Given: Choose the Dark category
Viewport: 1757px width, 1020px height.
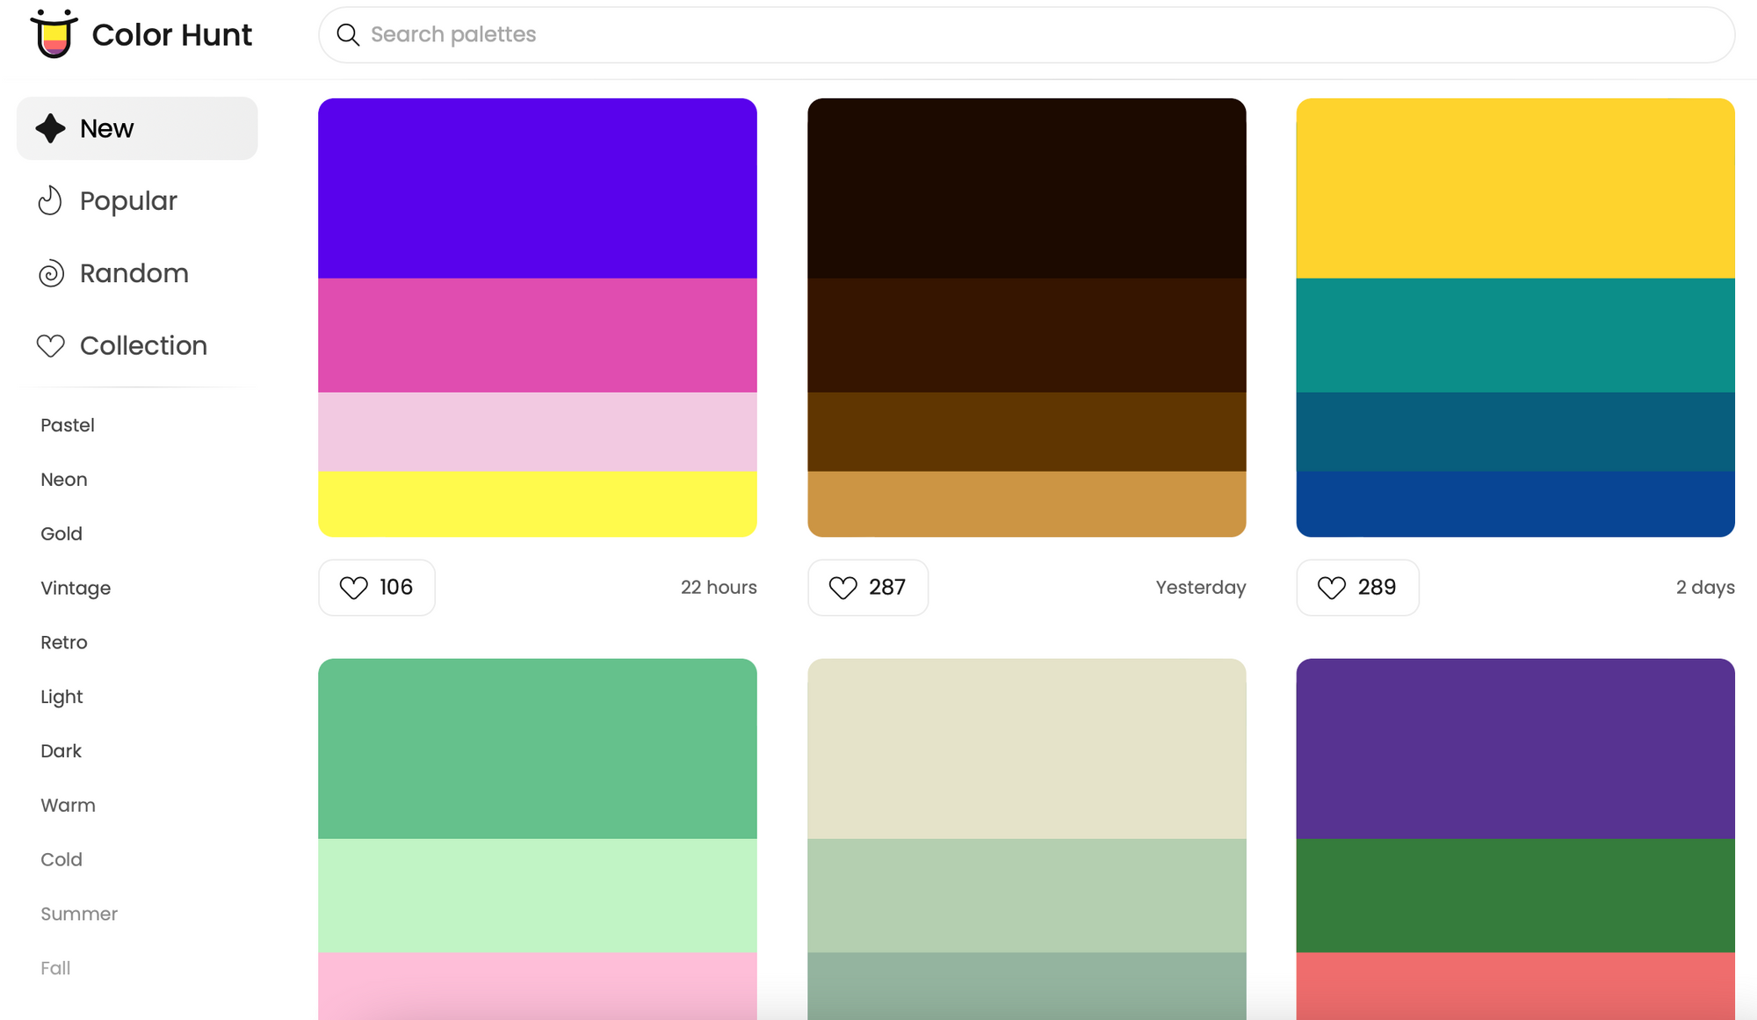Looking at the screenshot, I should coord(61,751).
